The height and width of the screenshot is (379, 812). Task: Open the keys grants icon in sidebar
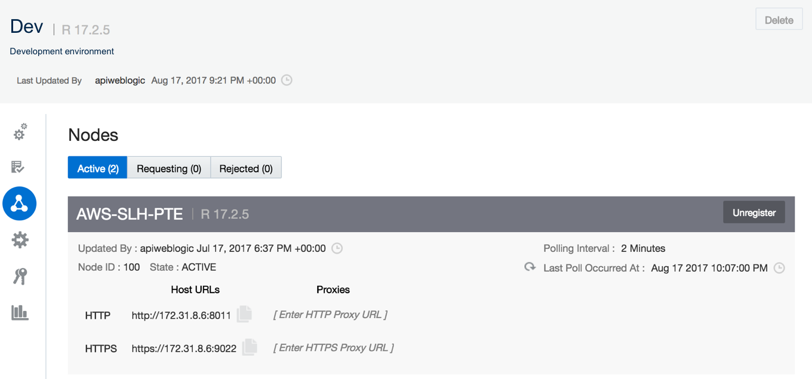click(x=20, y=276)
